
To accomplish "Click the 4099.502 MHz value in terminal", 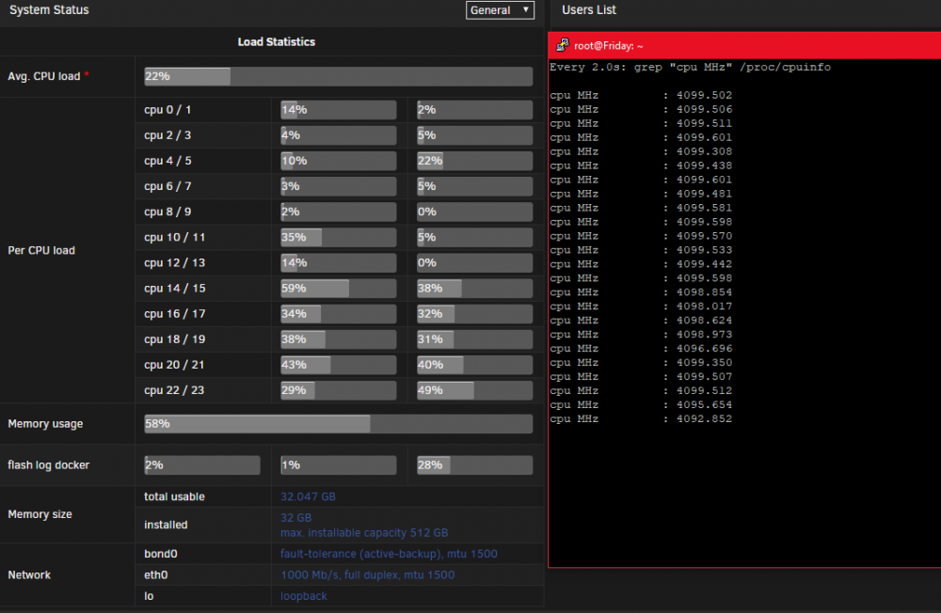I will point(705,95).
